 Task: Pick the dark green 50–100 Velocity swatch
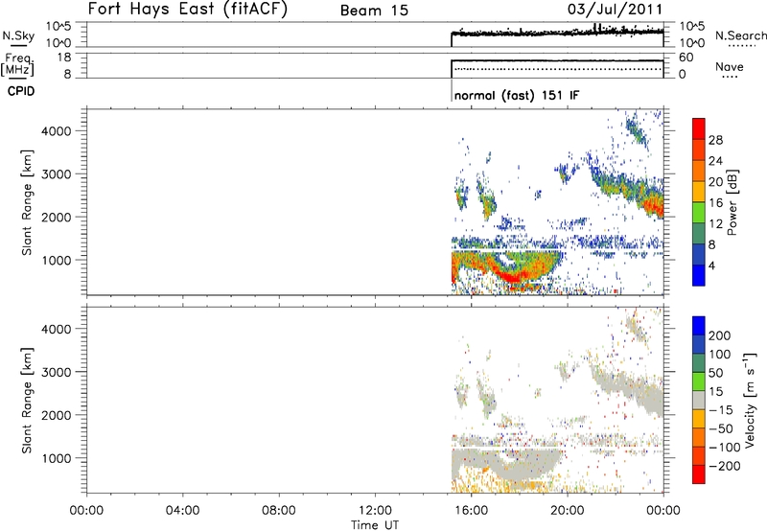699,363
